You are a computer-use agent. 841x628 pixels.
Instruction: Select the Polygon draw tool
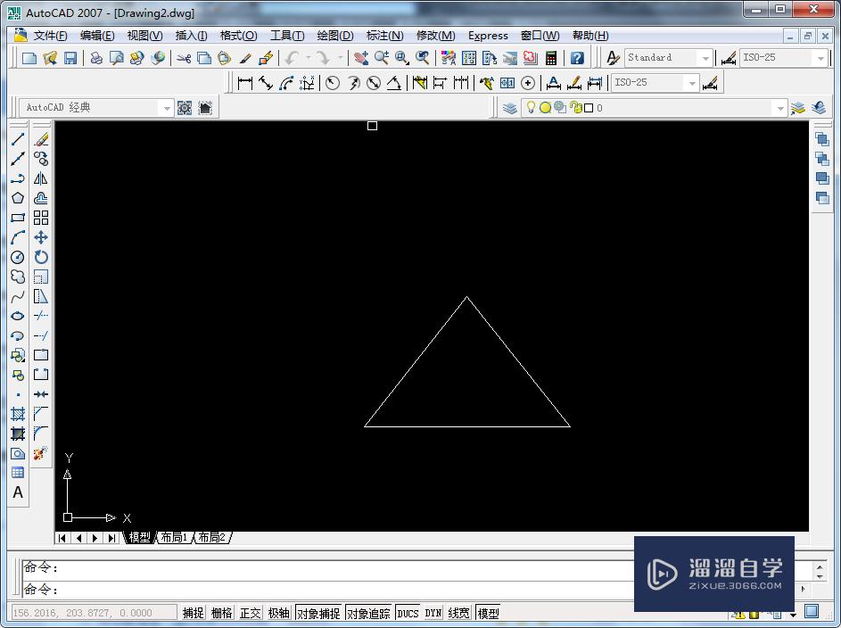click(16, 198)
